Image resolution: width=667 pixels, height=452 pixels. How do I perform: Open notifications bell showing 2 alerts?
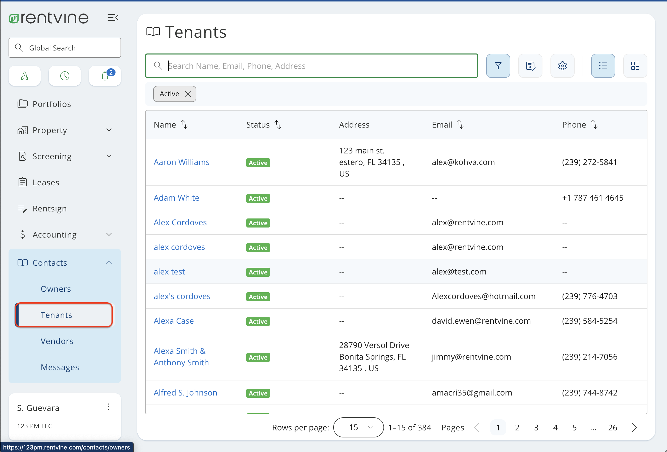coord(104,76)
